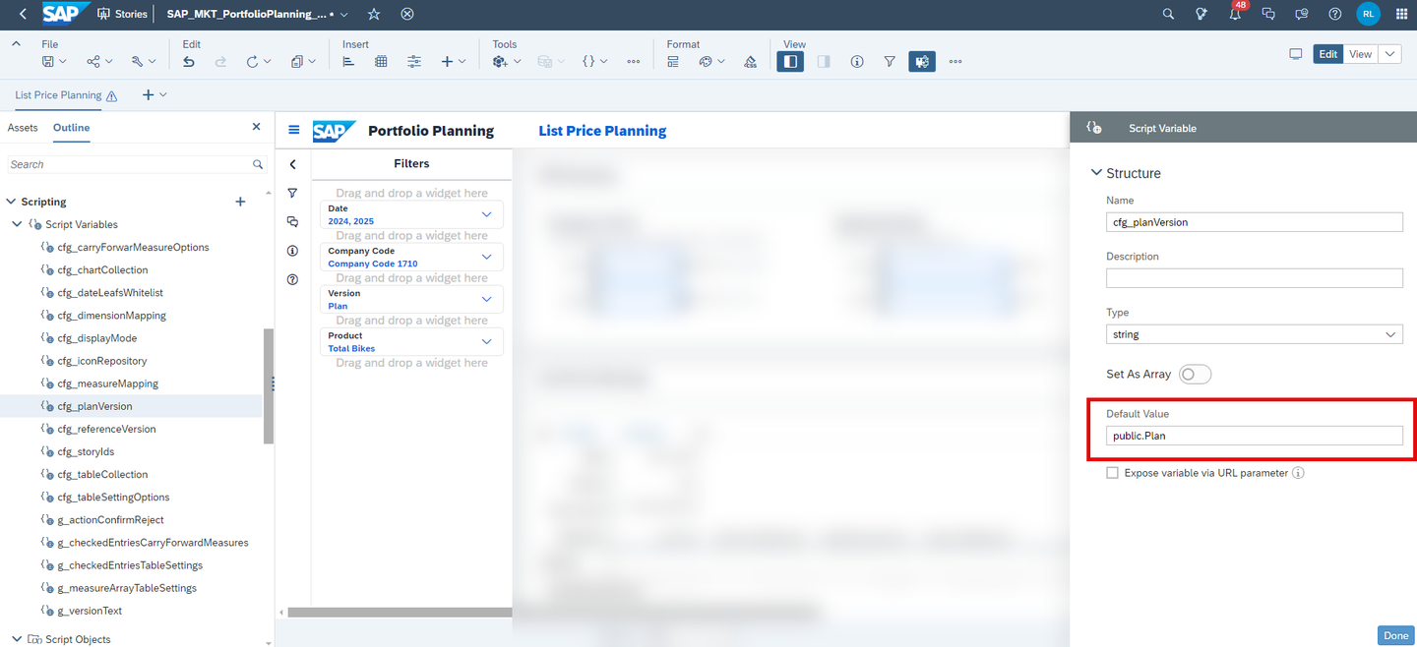Click the Refresh icon in Edit group
The width and height of the screenshot is (1417, 647).
point(253,61)
